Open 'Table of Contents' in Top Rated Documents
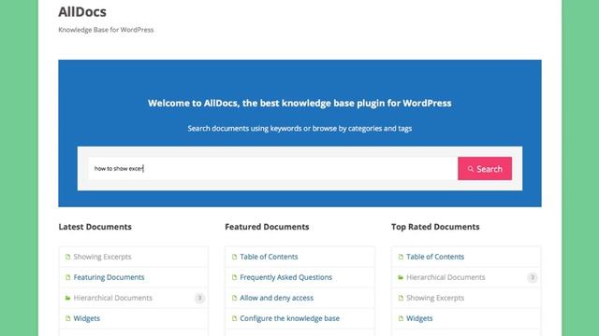The width and height of the screenshot is (599, 336). click(x=435, y=257)
